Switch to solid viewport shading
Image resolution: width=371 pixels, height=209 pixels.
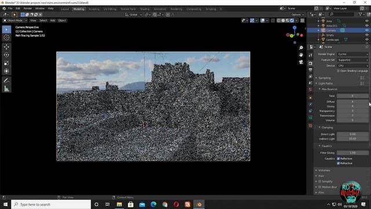tap(283, 21)
